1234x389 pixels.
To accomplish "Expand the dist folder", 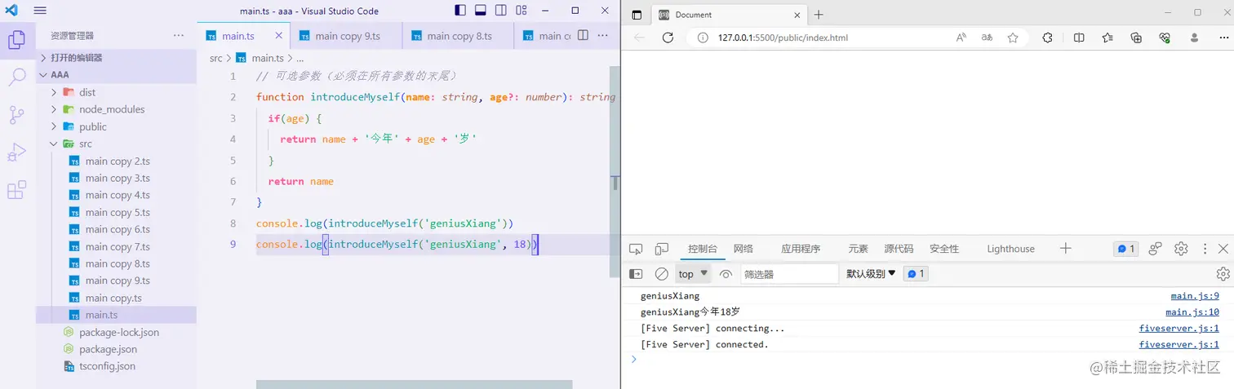I will point(116,92).
